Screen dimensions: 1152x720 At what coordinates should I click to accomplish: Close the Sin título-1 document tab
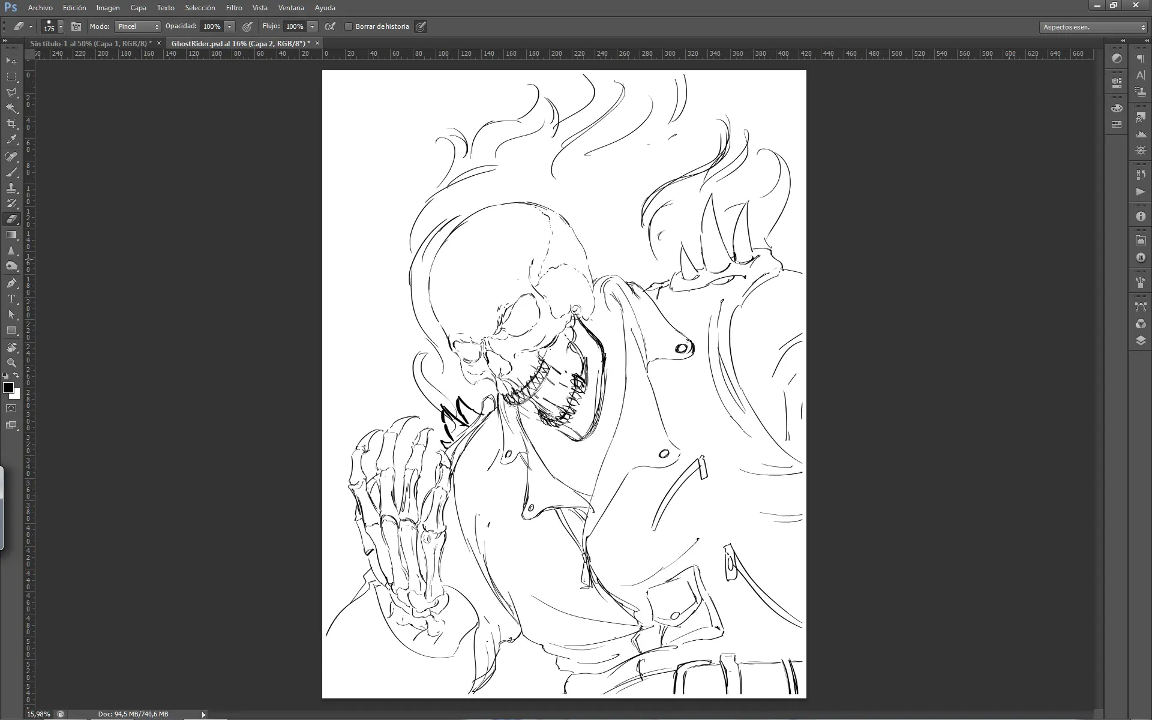(x=159, y=43)
